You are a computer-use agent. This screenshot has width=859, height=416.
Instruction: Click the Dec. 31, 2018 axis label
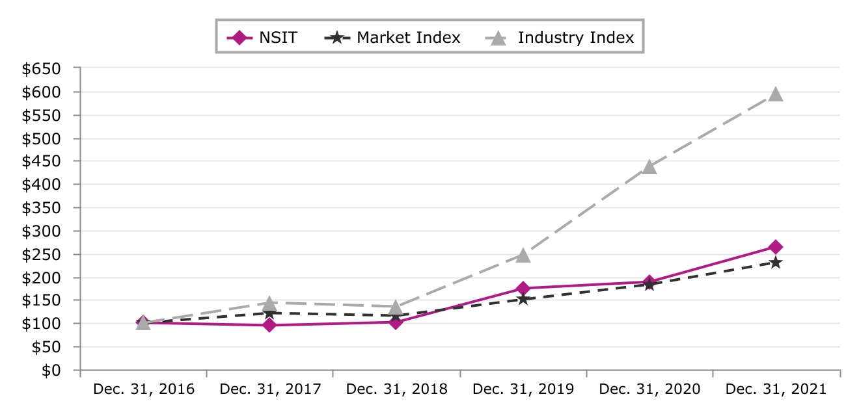click(396, 389)
